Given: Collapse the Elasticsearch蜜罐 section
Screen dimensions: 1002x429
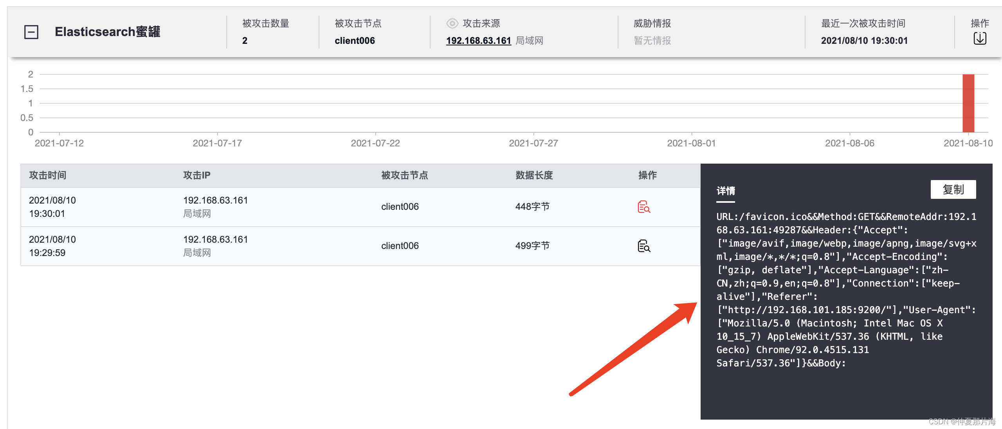Looking at the screenshot, I should tap(31, 32).
